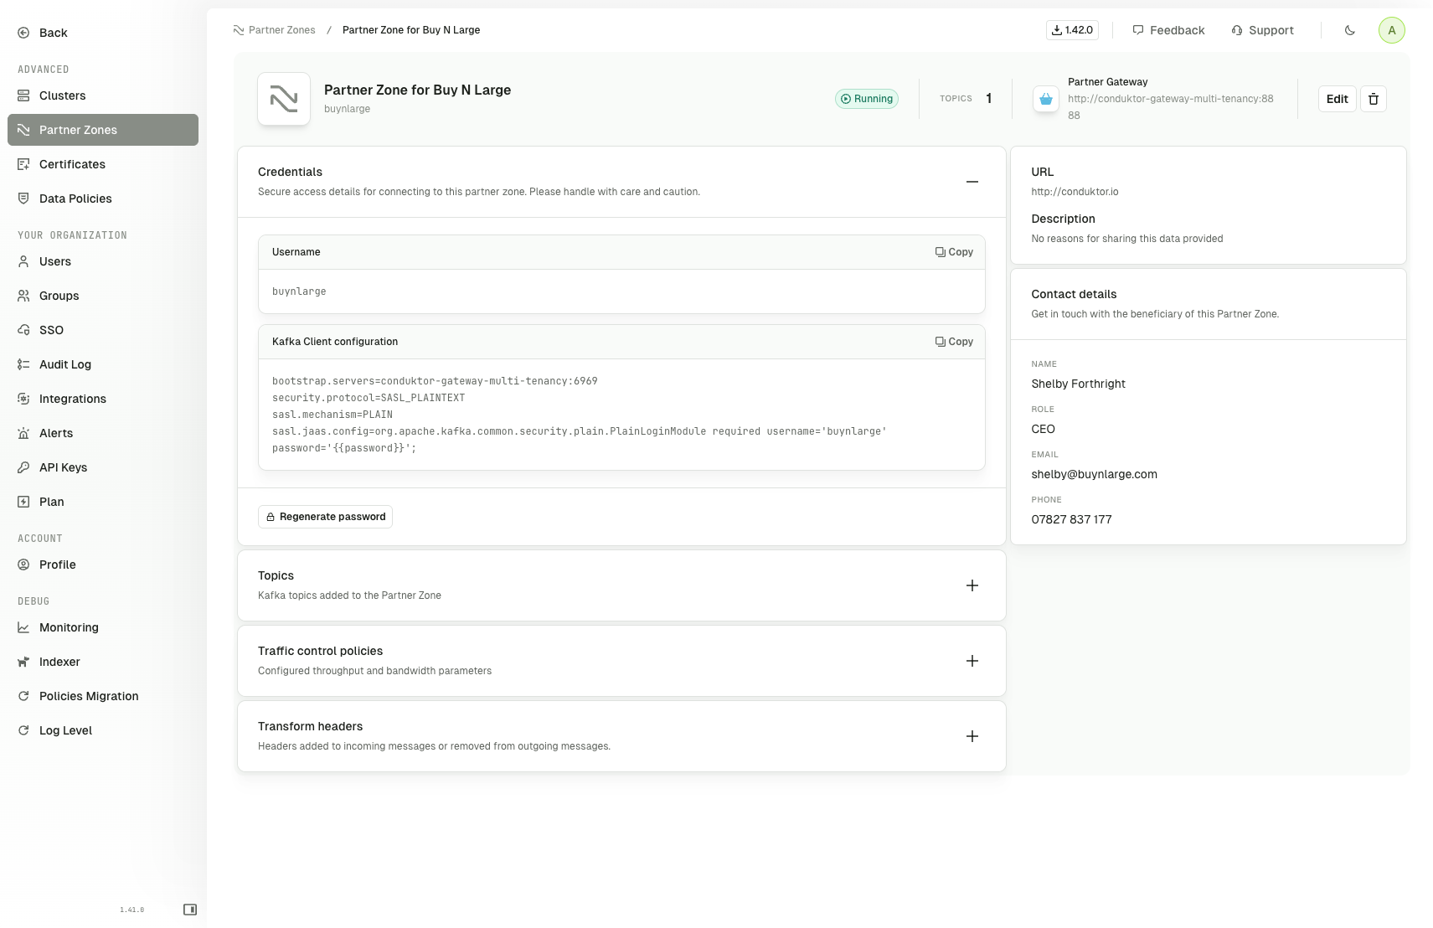Screen dimensions: 1433x928
Task: Click the Partner Gateway basket icon
Action: tap(1045, 99)
